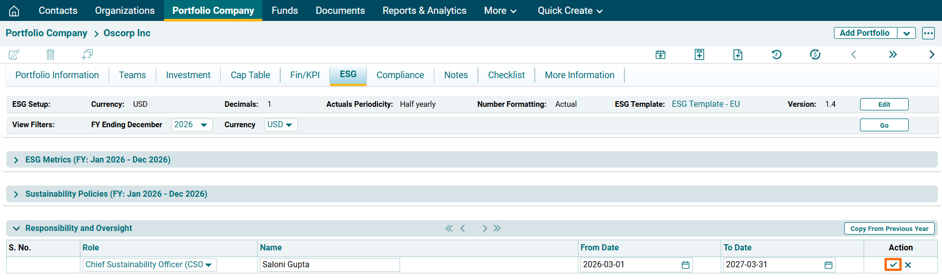Click the Name field containing Saloni Gupta
This screenshot has width=942, height=279.
[x=329, y=265]
